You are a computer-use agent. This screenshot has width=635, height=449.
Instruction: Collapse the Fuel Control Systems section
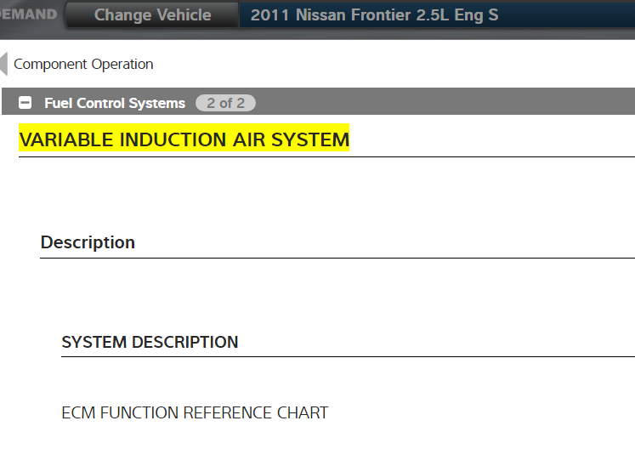click(x=26, y=103)
